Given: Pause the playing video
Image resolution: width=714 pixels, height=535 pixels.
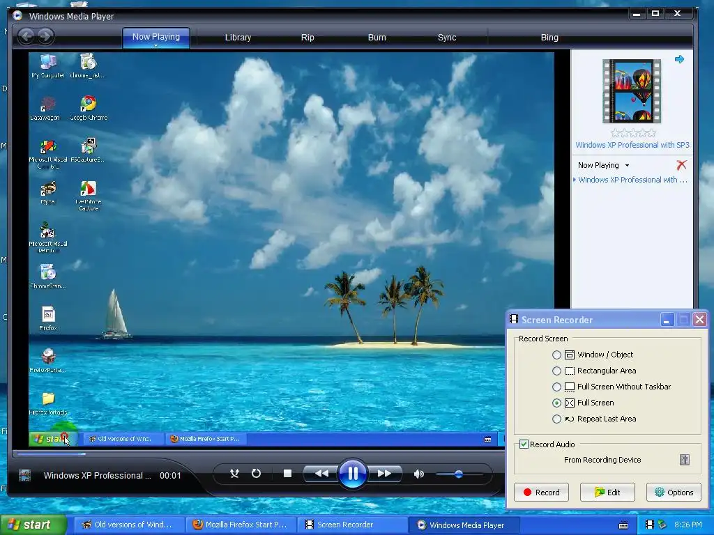Looking at the screenshot, I should click(x=353, y=474).
